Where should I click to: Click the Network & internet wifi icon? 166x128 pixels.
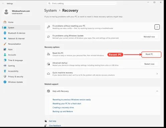coord(5,38)
